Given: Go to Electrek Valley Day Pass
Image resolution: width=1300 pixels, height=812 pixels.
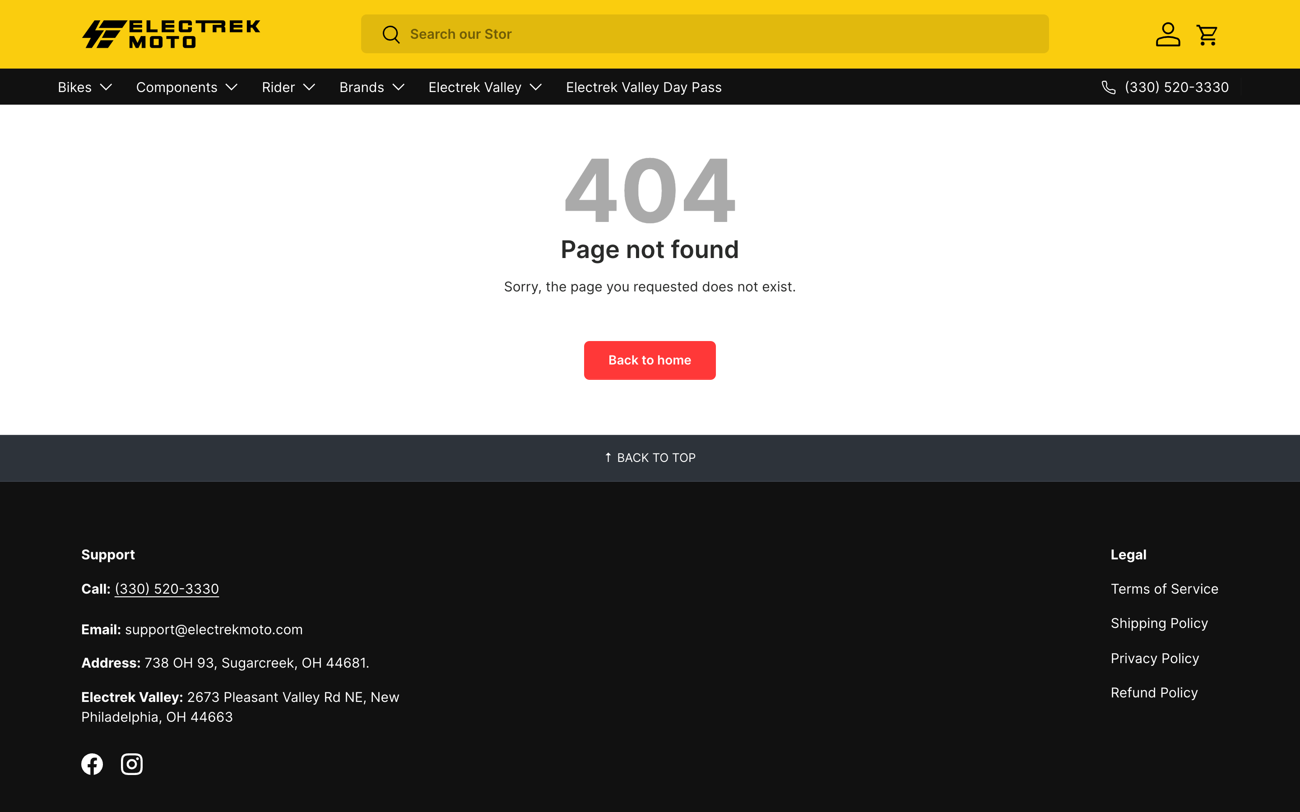Looking at the screenshot, I should tap(644, 87).
